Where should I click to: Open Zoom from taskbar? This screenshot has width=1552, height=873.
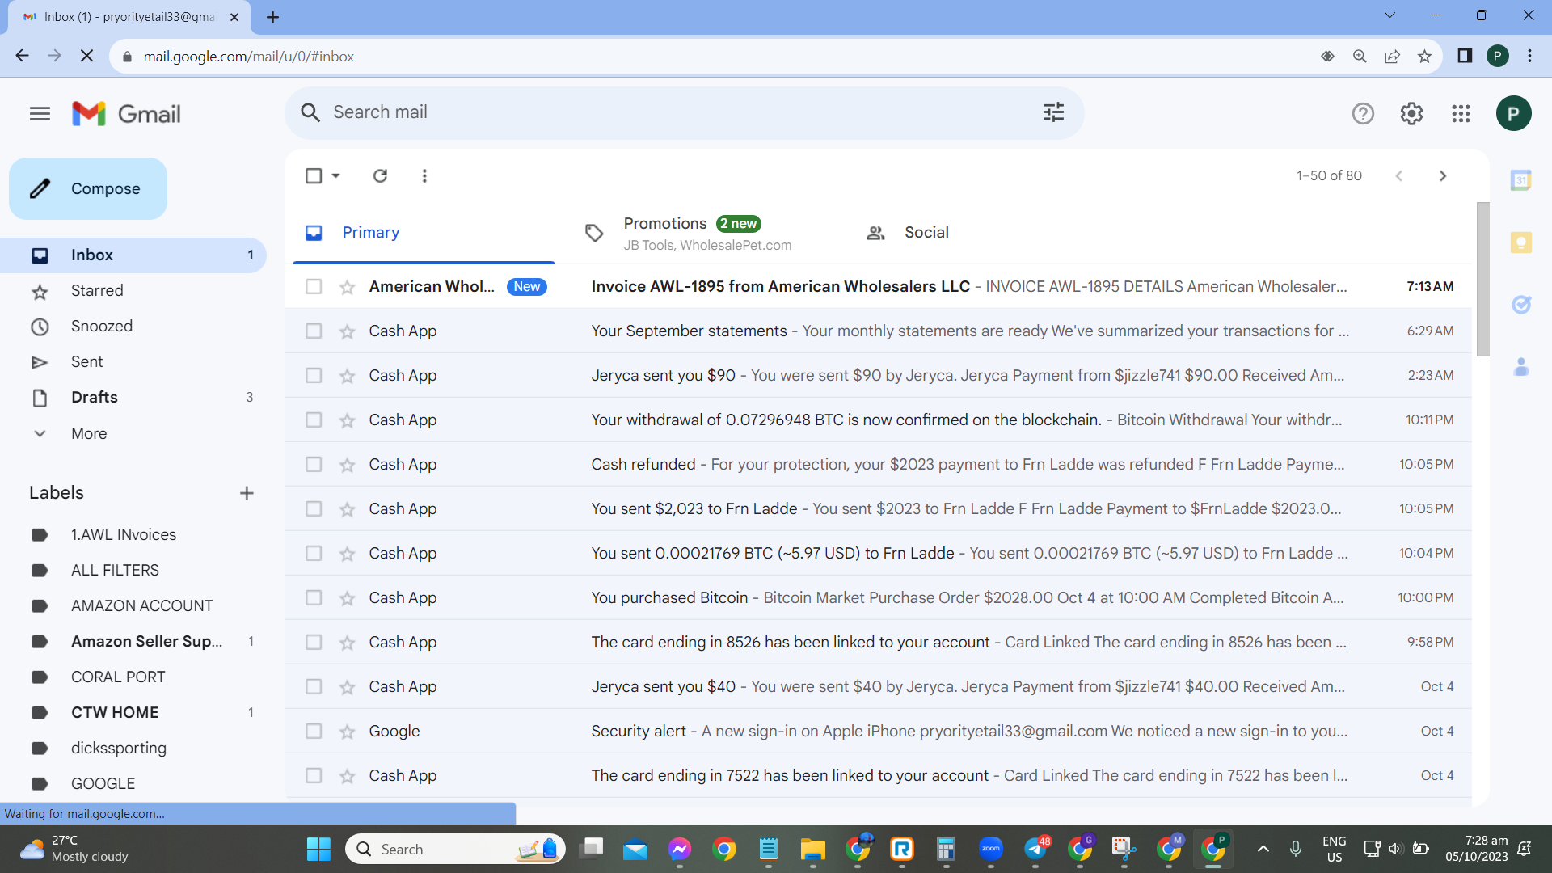(991, 849)
